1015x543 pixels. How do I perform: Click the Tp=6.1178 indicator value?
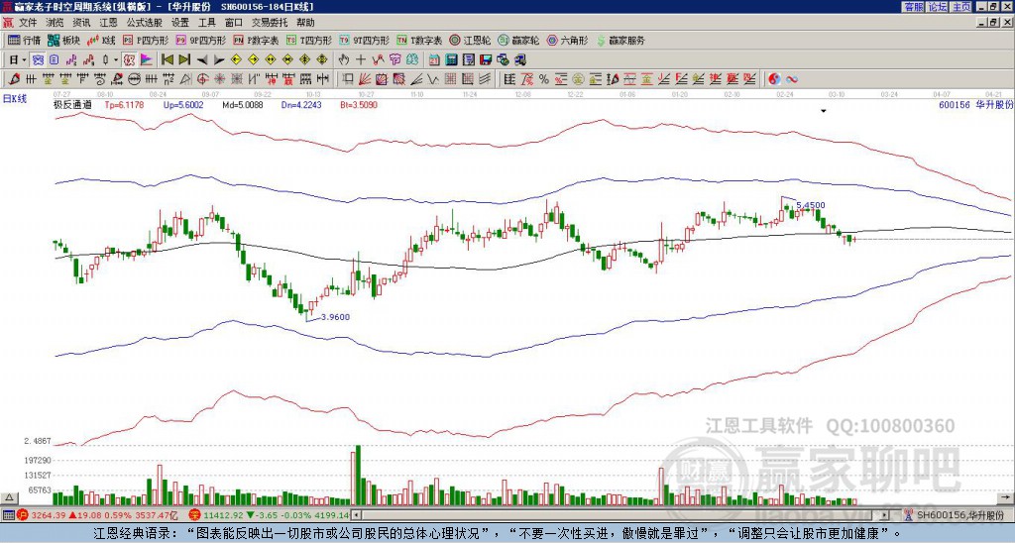tap(124, 104)
